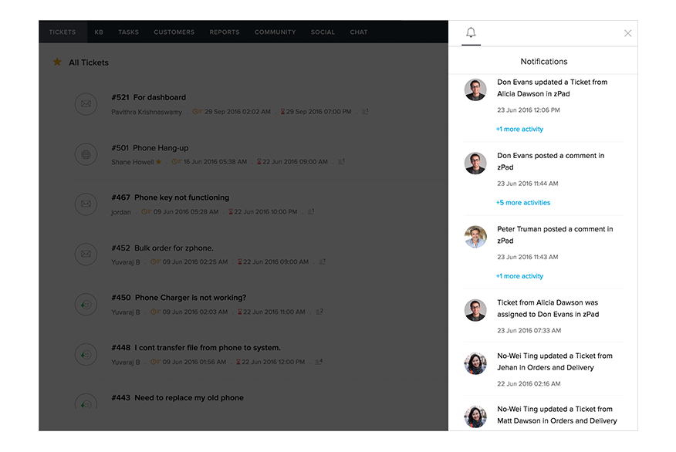Image resolution: width=676 pixels, height=452 pixels.
Task: Open ticket #501 Phone Hang-up
Action: pos(150,148)
